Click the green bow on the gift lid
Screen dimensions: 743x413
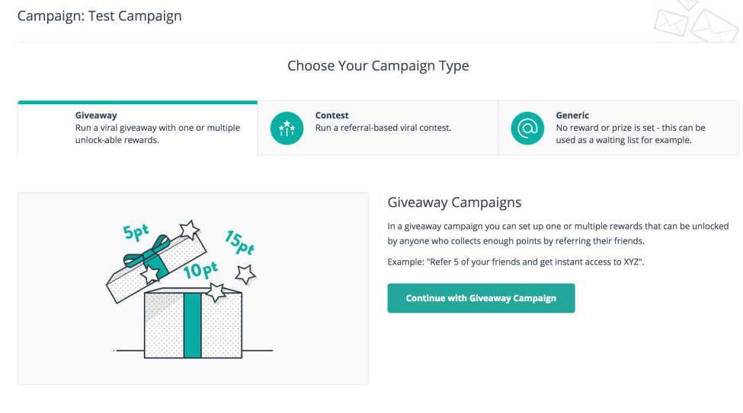(146, 254)
